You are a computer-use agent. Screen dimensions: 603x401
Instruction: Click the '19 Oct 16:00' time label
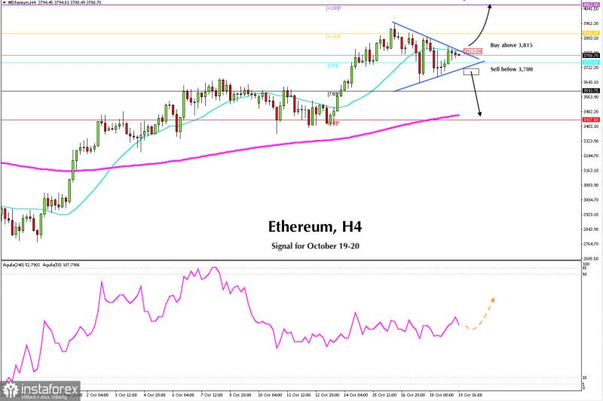470,394
